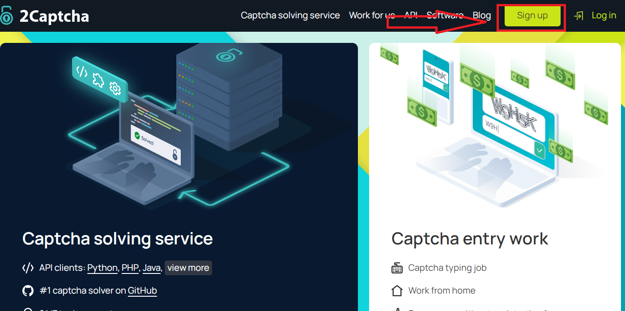Go to the Software page in navigation
The image size is (625, 311).
point(445,15)
